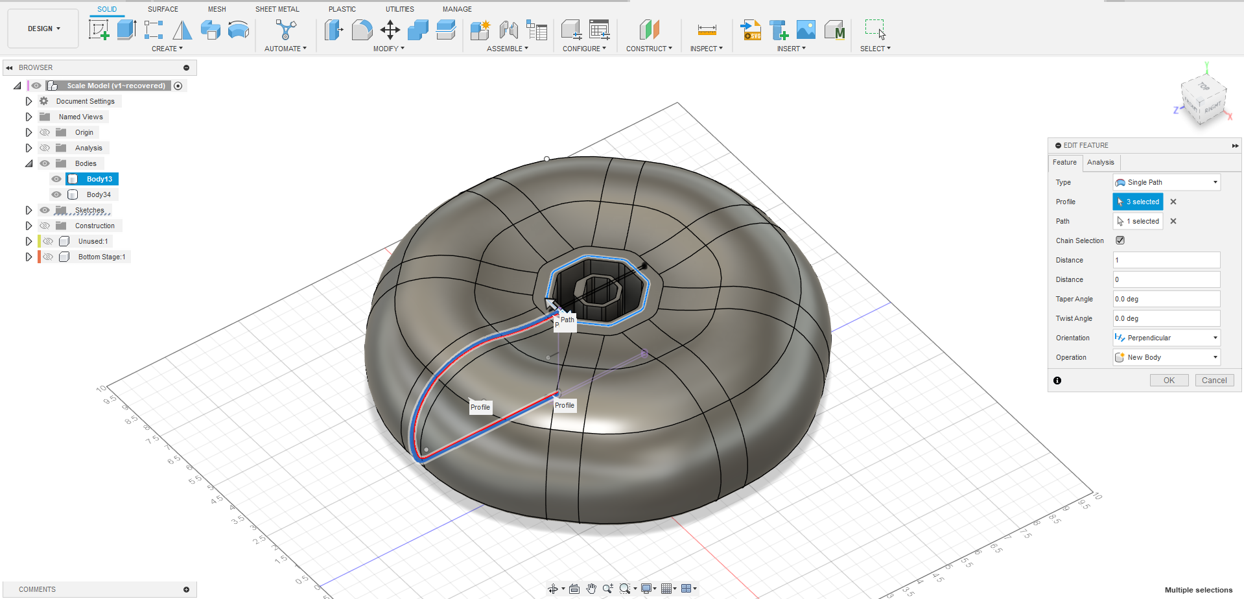Show the Unused:1 component
The width and height of the screenshot is (1244, 599).
(48, 241)
